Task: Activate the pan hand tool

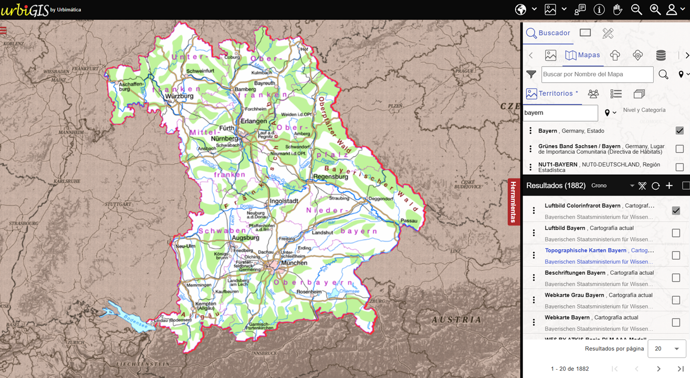Action: [618, 9]
